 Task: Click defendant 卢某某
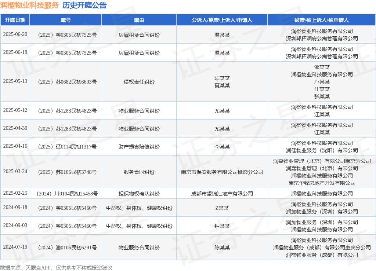[322, 82]
